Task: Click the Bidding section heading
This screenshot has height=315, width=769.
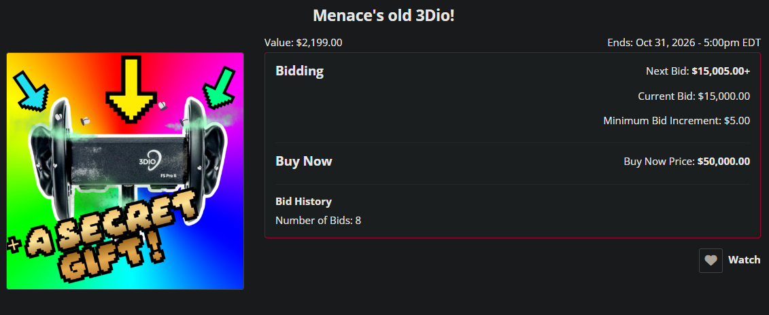Action: pyautogui.click(x=300, y=71)
